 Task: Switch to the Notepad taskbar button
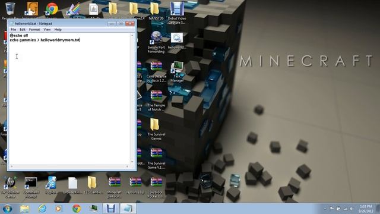tap(128, 209)
